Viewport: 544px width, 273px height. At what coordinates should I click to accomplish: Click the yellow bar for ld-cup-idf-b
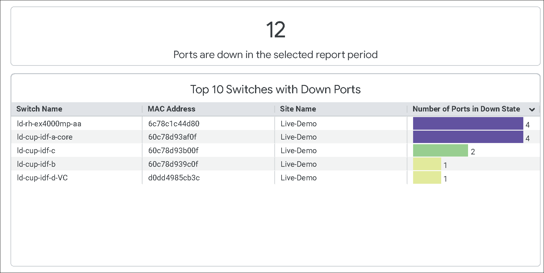(427, 164)
